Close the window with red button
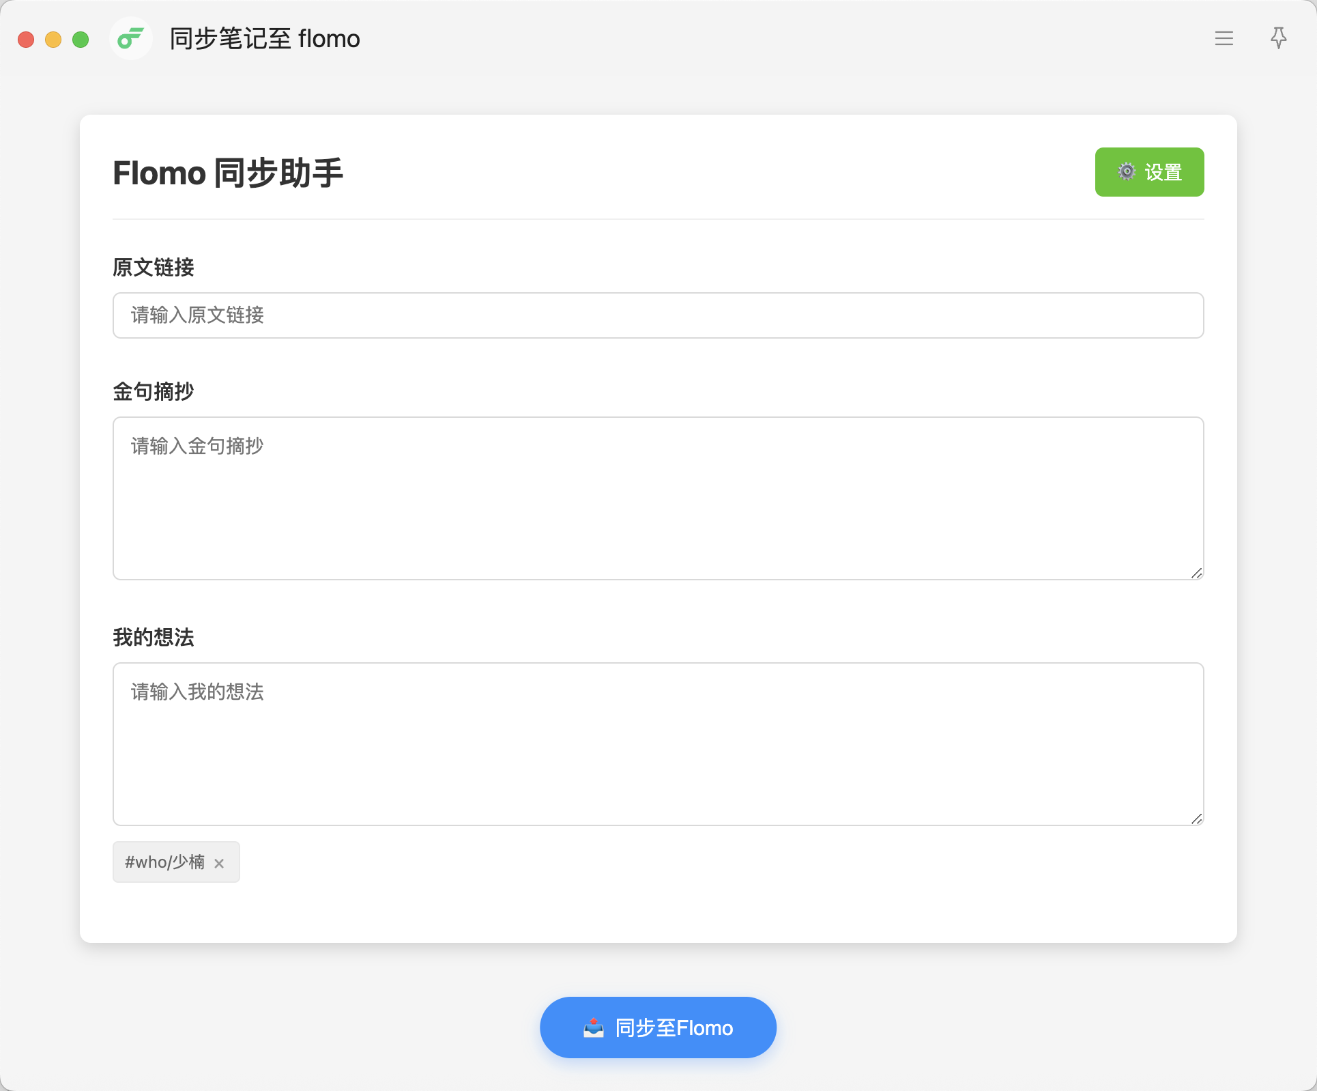The width and height of the screenshot is (1317, 1091). point(26,40)
